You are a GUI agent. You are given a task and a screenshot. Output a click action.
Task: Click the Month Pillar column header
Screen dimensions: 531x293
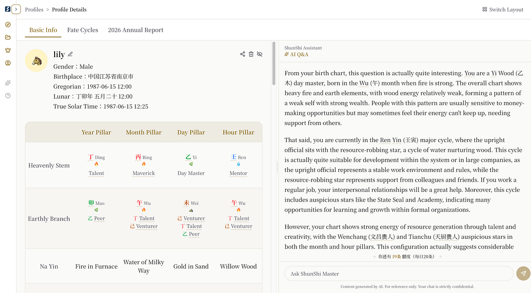point(143,132)
